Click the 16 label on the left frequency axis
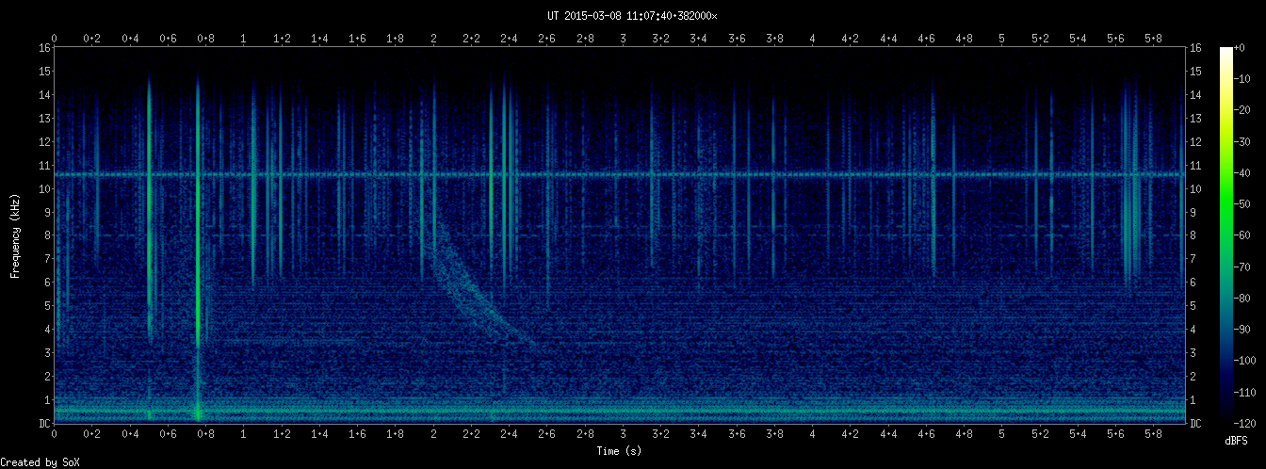1266x469 pixels. pos(44,47)
